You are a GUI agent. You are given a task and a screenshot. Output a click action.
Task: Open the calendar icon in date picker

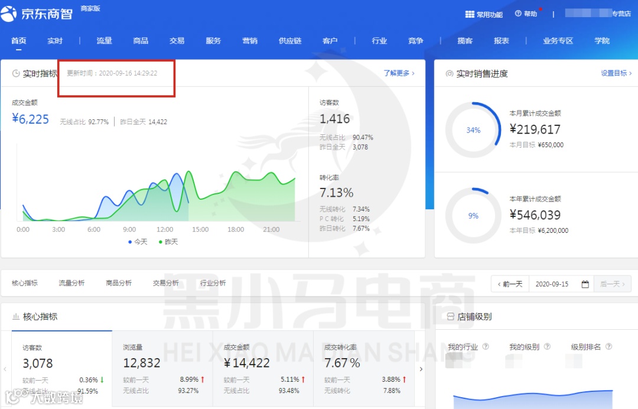[585, 284]
